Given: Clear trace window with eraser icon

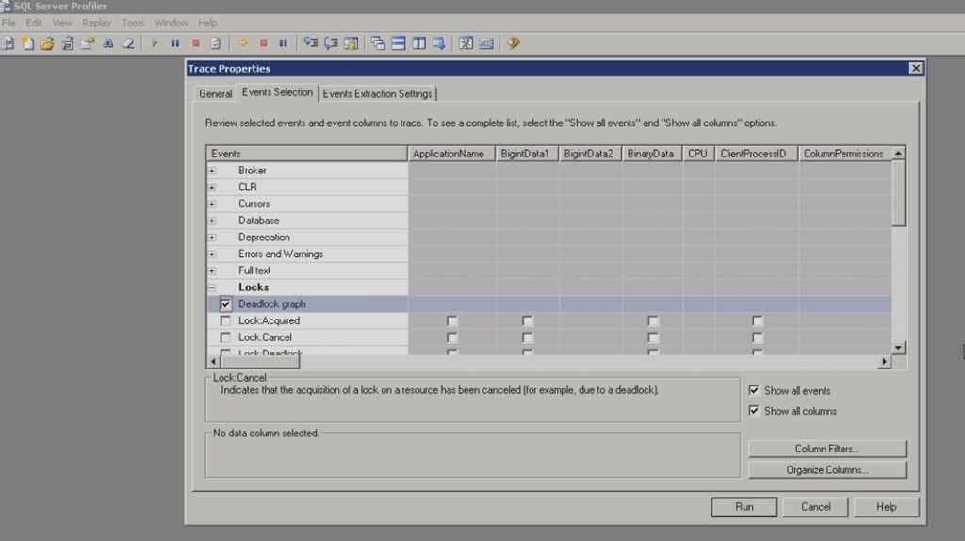Looking at the screenshot, I should pyautogui.click(x=128, y=43).
